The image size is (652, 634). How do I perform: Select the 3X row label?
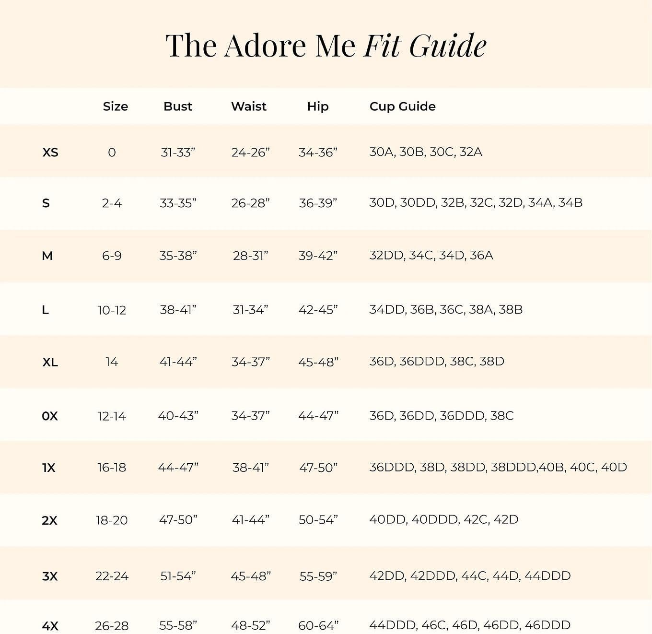pos(49,576)
